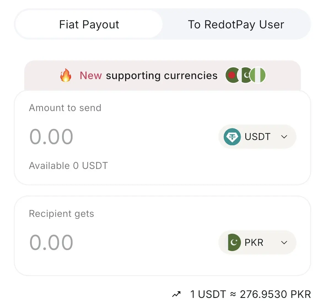The height and width of the screenshot is (307, 325).
Task: Switch to the Fiat Payout tab
Action: [89, 25]
